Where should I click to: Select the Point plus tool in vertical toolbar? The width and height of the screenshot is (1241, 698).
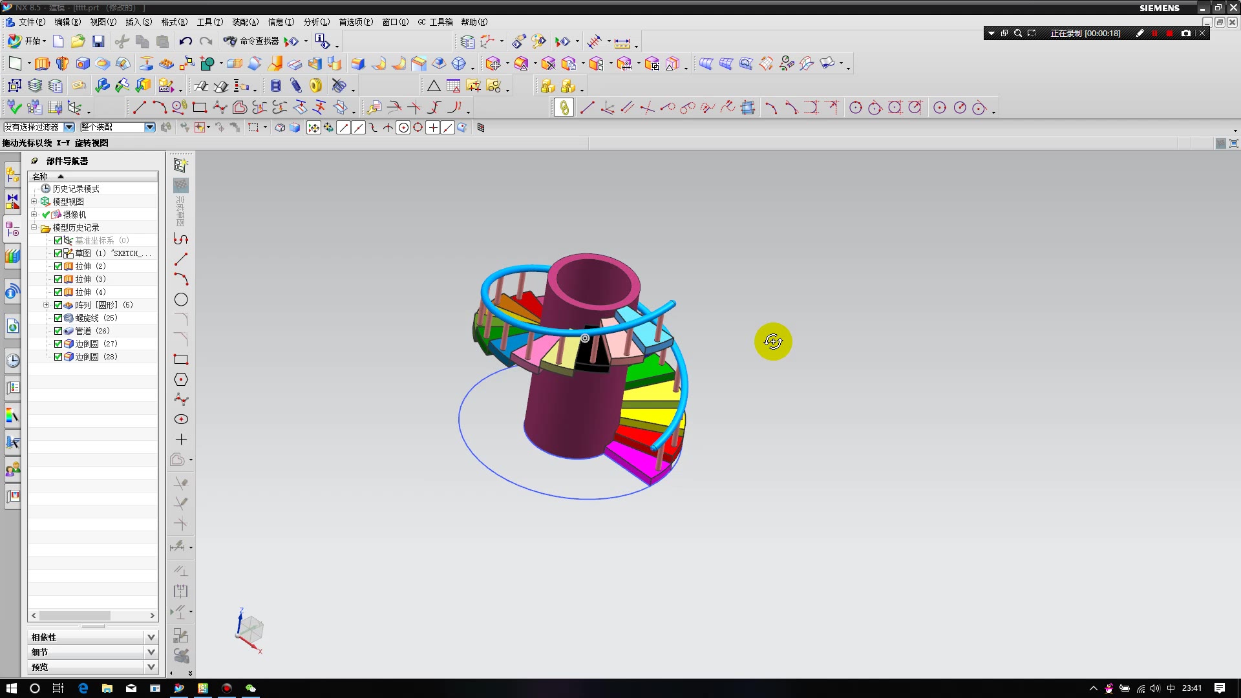tap(181, 439)
